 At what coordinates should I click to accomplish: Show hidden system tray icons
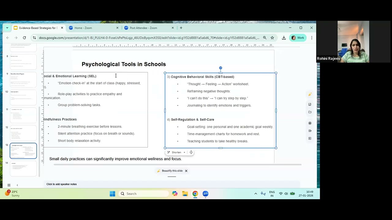(256, 194)
